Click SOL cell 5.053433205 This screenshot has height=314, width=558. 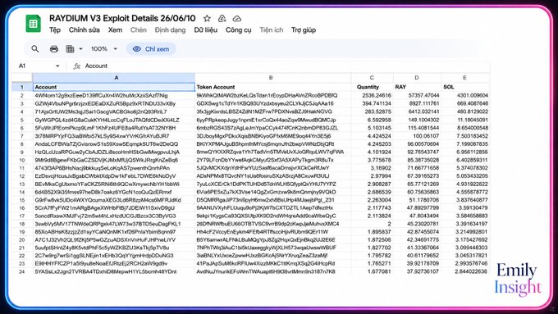[x=465, y=176]
